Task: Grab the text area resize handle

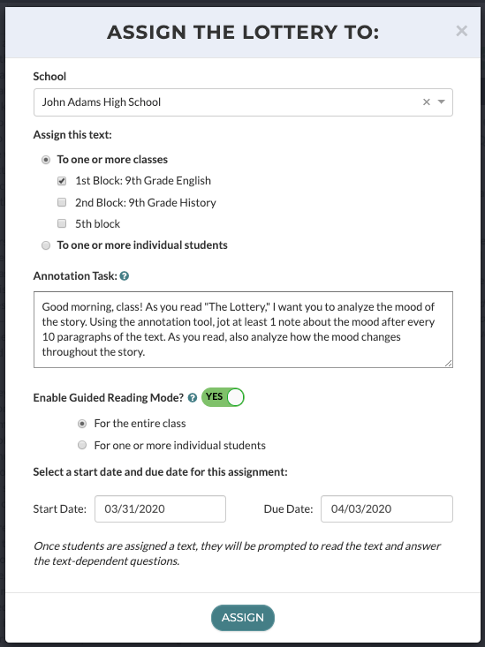Action: (x=449, y=363)
